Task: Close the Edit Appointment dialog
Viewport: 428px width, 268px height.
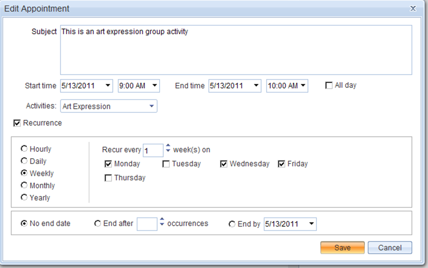Action: click(413, 8)
